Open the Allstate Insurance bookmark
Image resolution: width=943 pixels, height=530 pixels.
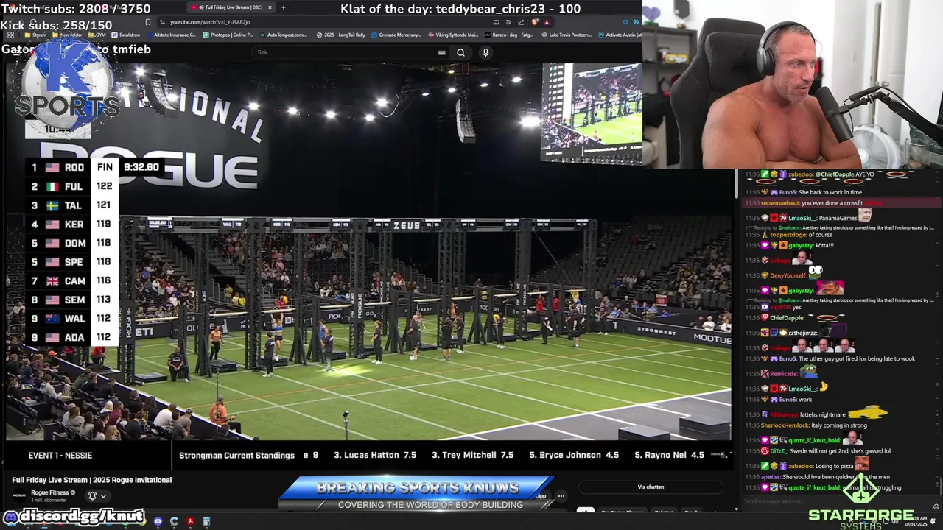point(171,35)
